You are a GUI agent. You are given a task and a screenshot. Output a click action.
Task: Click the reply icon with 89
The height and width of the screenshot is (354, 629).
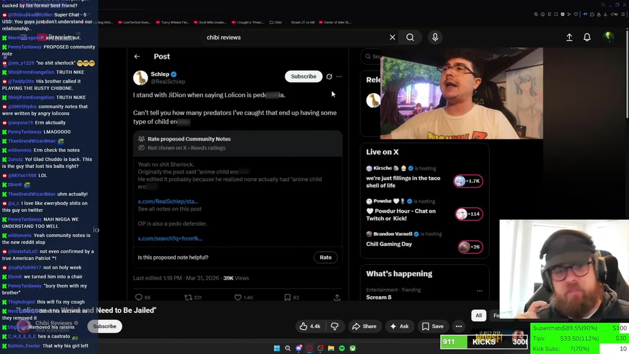coord(139,297)
